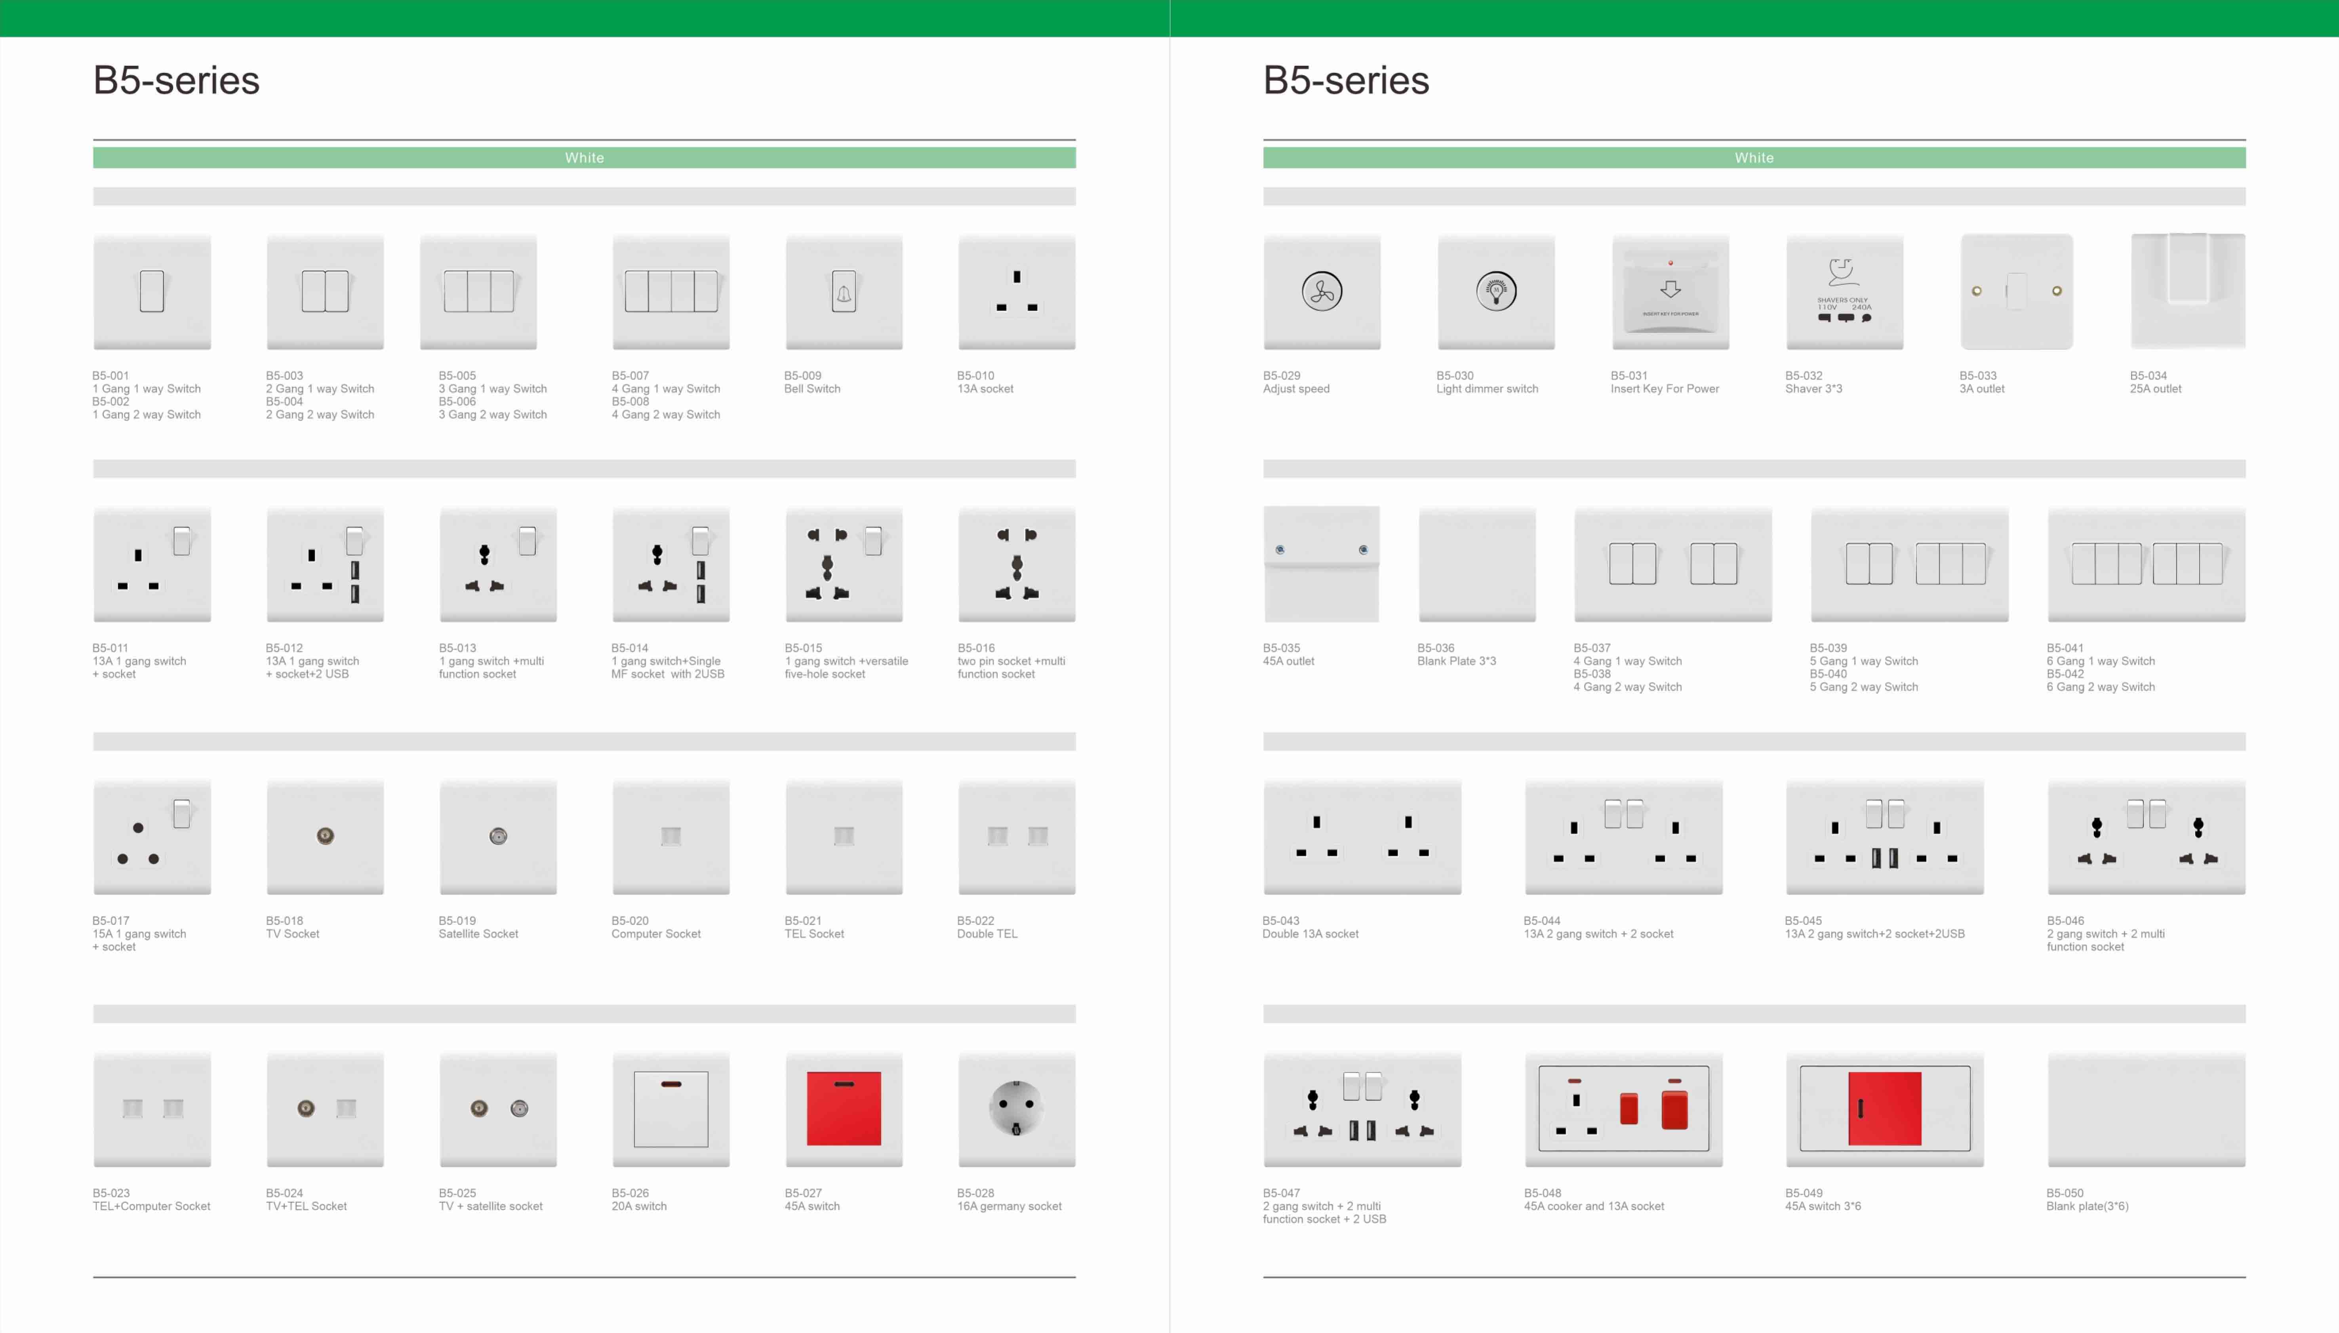Click the B5-009 Bell Switch product image
The height and width of the screenshot is (1333, 2339).
(844, 292)
